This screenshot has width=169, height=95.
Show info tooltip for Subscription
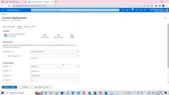(13, 52)
